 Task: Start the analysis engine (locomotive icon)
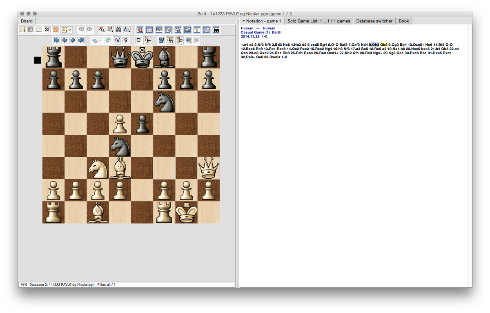coord(216,29)
